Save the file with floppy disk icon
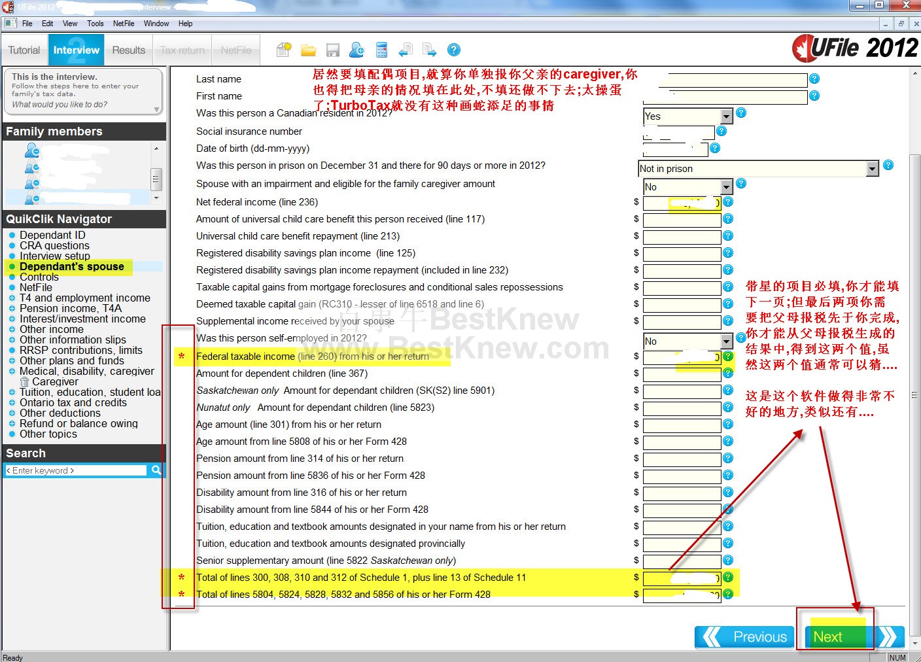Viewport: 921px width, 662px height. [x=332, y=50]
